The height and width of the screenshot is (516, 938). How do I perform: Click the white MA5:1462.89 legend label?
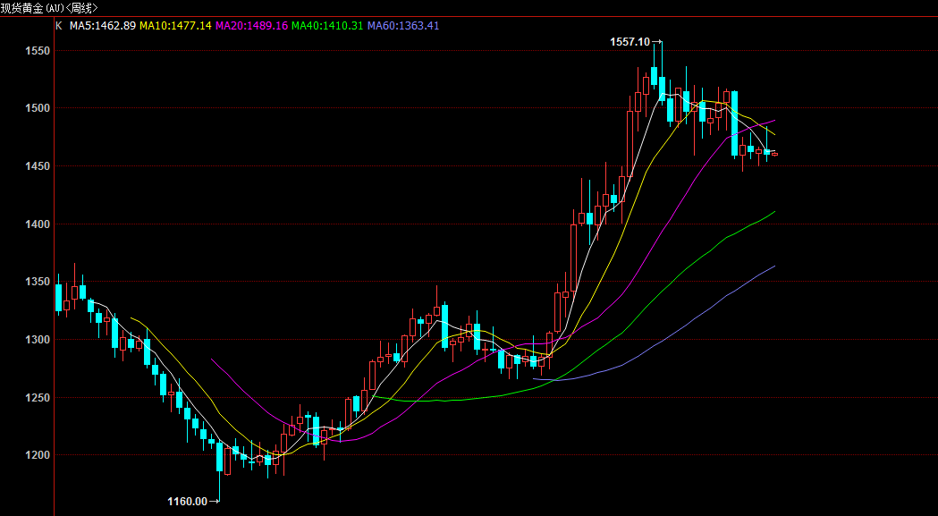(x=103, y=25)
